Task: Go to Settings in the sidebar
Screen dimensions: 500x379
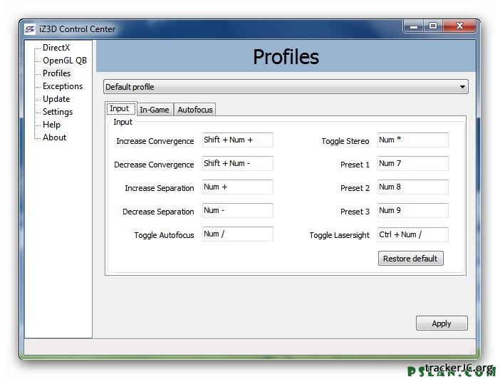Action: click(x=58, y=112)
